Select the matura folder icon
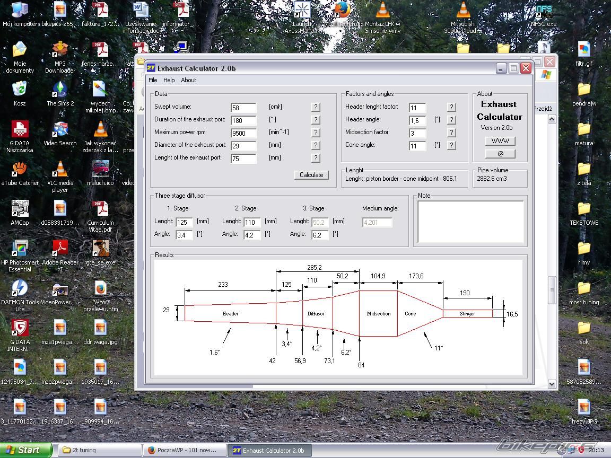The image size is (611, 458). coord(584,134)
